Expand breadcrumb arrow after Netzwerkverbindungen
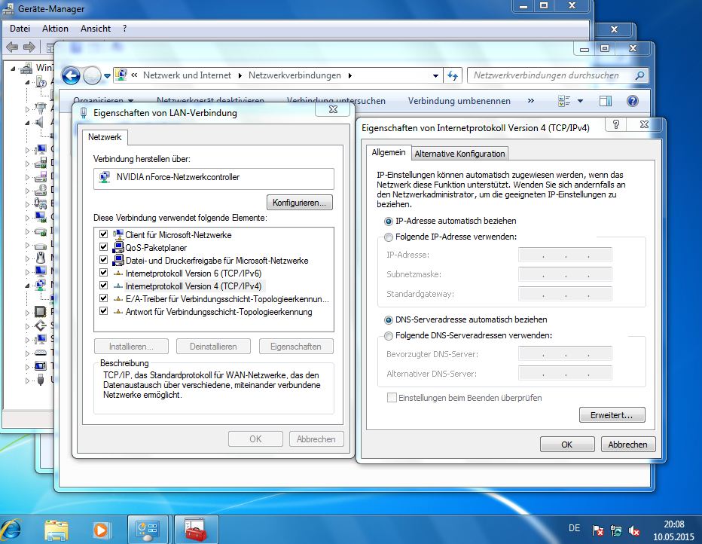702x544 pixels. tap(350, 75)
